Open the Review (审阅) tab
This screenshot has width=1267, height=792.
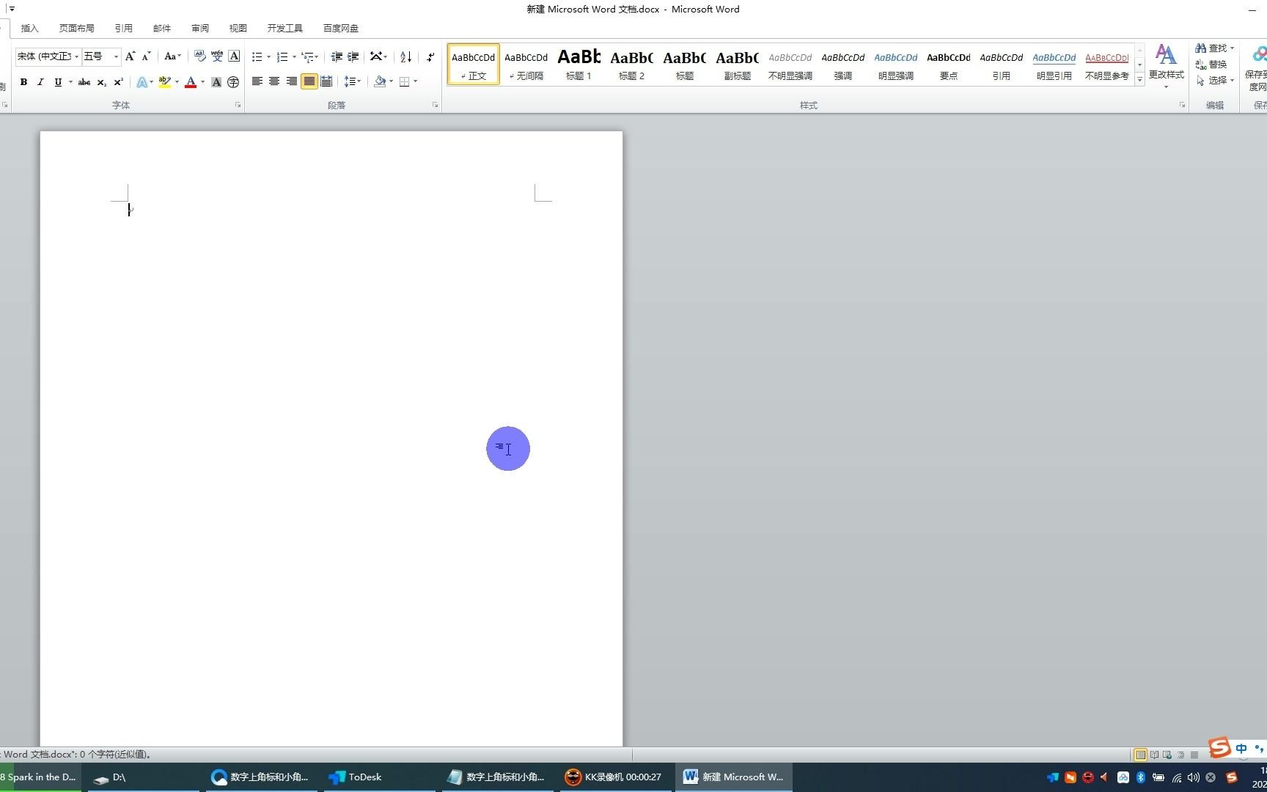(x=199, y=29)
